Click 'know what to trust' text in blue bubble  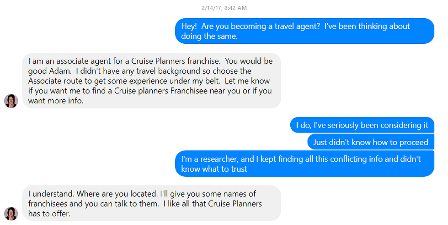tap(214, 169)
